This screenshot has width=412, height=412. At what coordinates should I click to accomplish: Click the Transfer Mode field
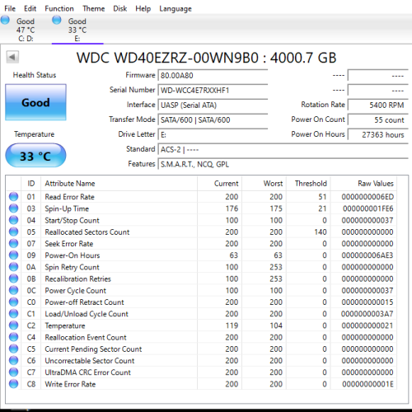(x=213, y=119)
